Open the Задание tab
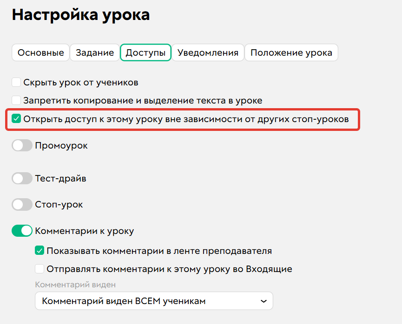This screenshot has width=402, height=324. point(94,52)
